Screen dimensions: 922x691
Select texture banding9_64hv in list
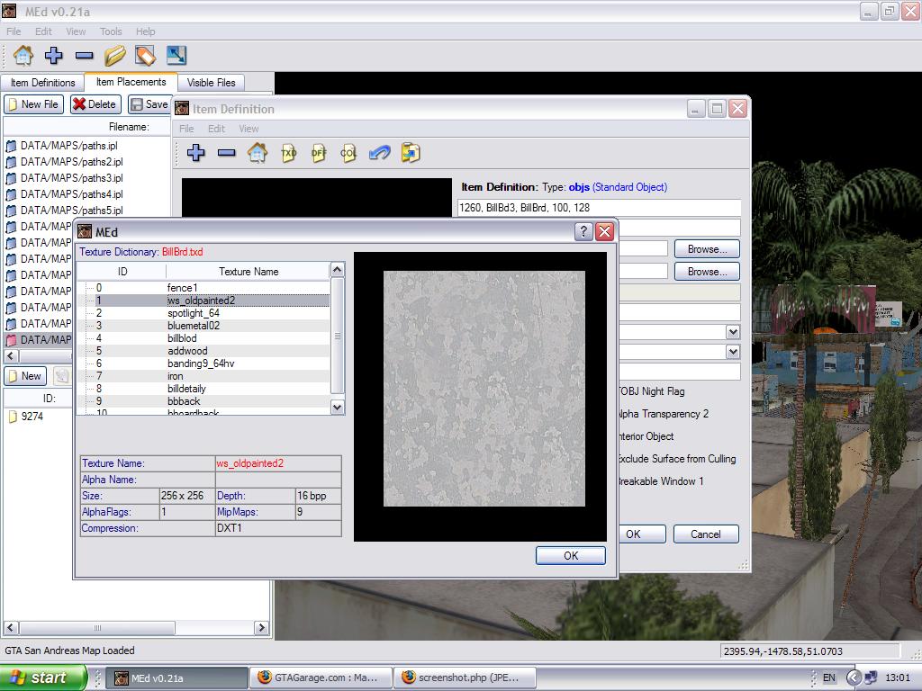pyautogui.click(x=203, y=363)
